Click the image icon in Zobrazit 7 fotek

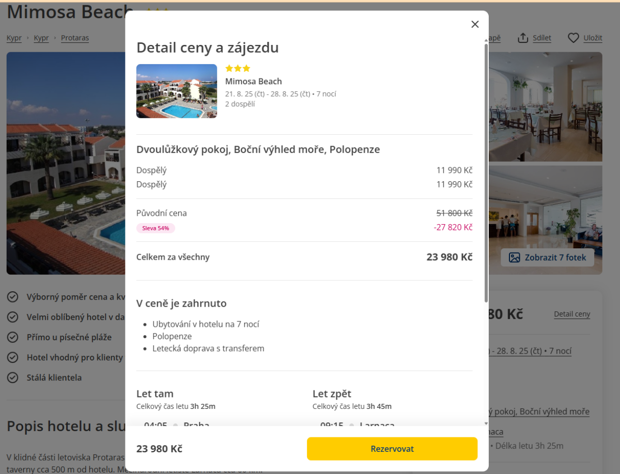(514, 257)
